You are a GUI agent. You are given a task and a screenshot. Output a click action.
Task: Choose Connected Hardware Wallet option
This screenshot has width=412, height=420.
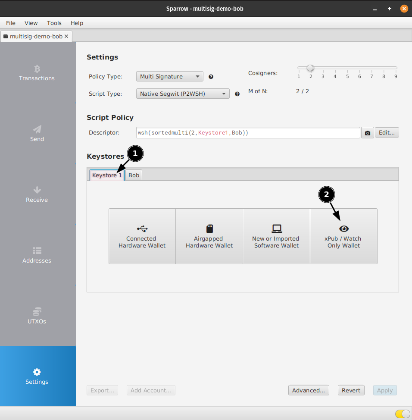[142, 236]
